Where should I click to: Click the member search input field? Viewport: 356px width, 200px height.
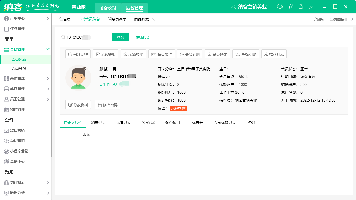click(x=87, y=37)
